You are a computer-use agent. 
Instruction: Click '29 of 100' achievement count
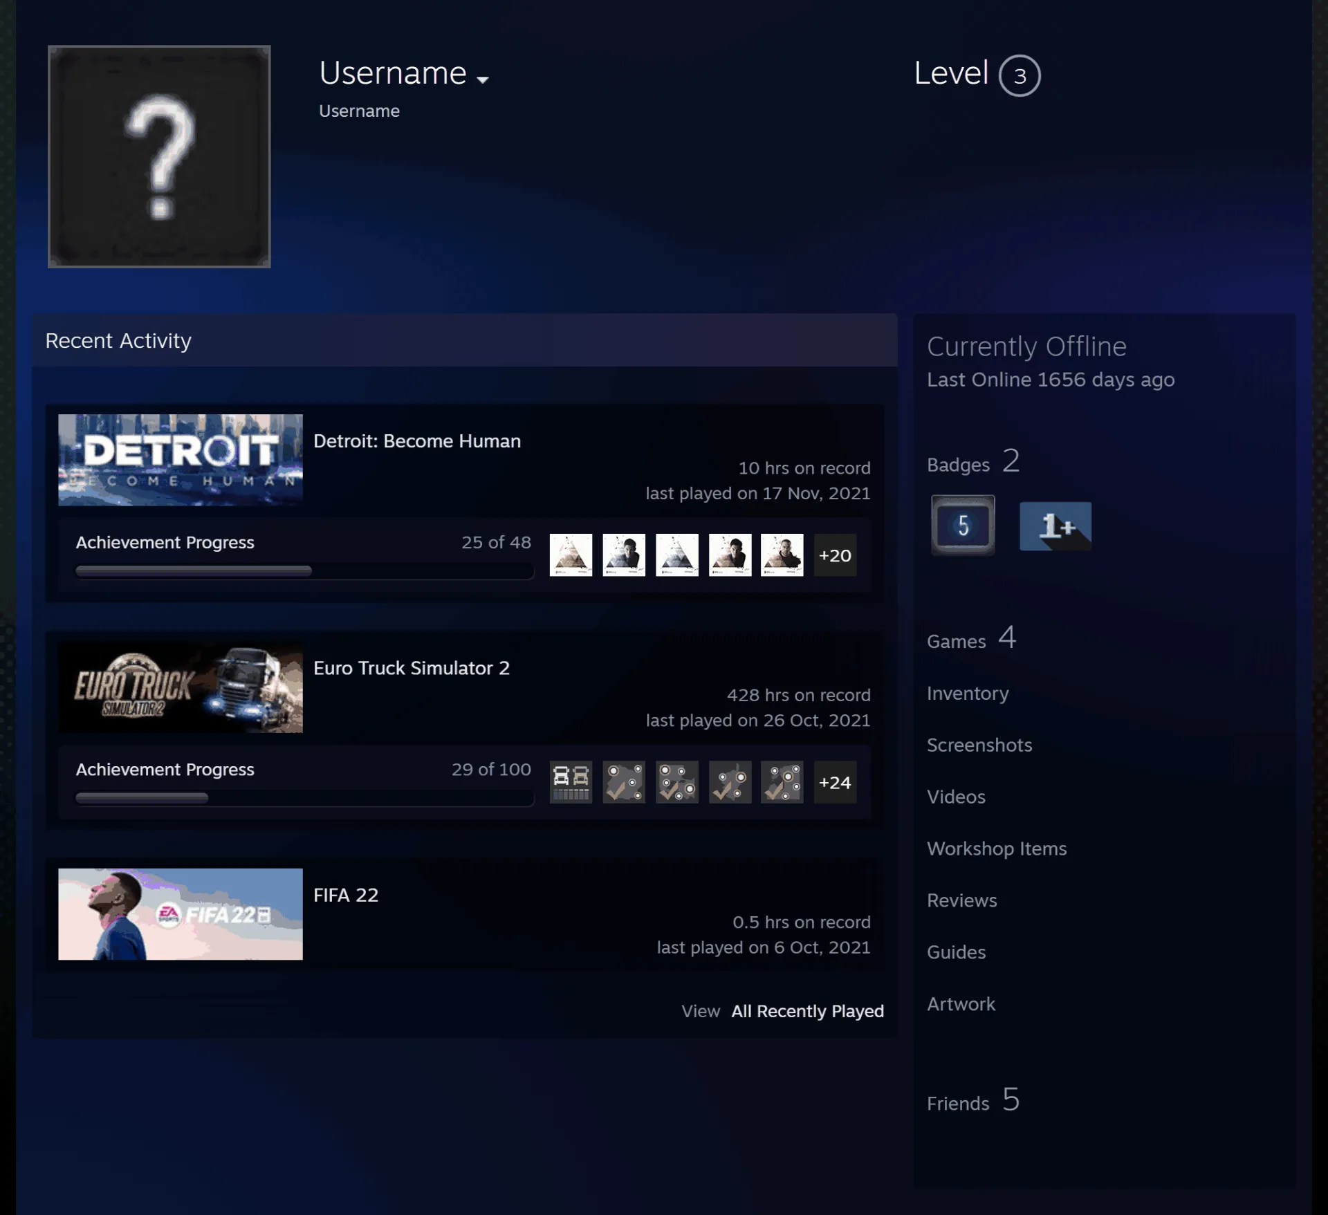pyautogui.click(x=491, y=769)
